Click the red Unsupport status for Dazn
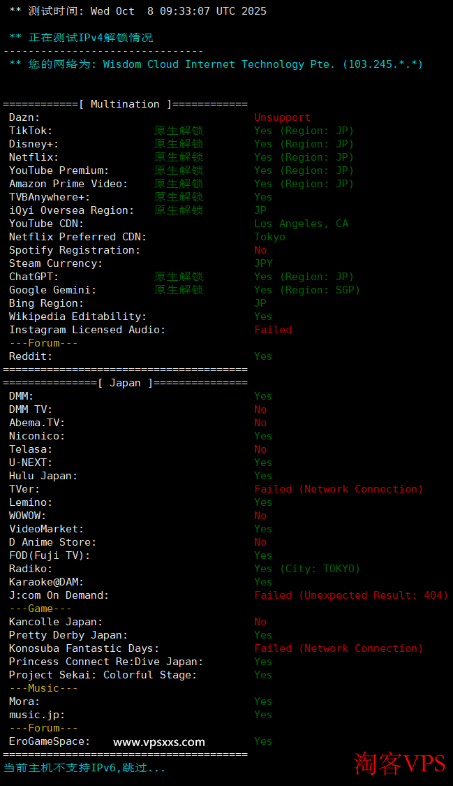The width and height of the screenshot is (453, 786). tap(282, 117)
